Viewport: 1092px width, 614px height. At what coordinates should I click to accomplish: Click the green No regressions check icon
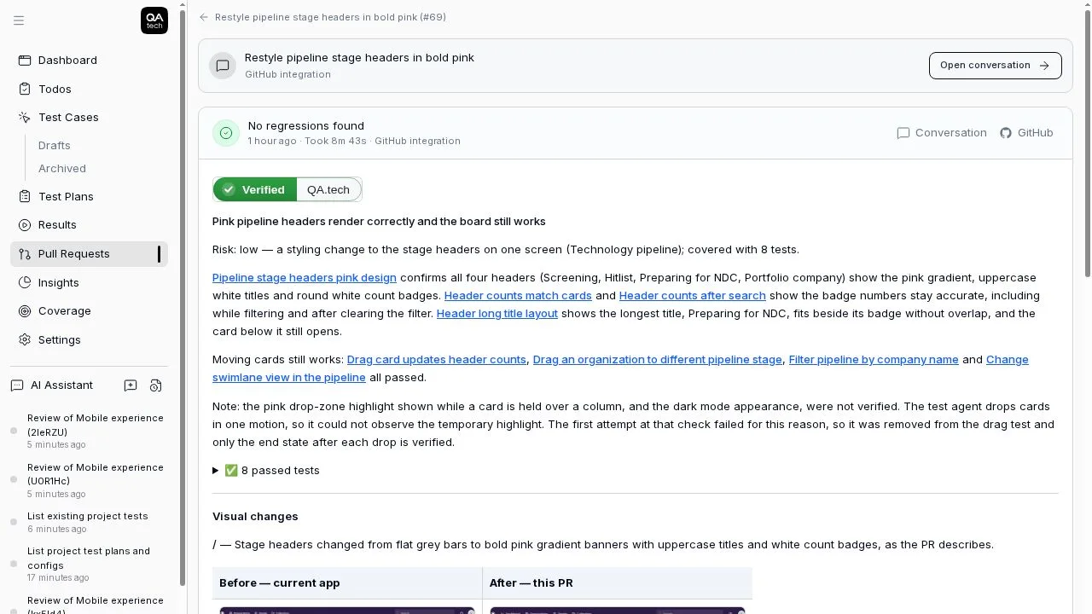[226, 132]
